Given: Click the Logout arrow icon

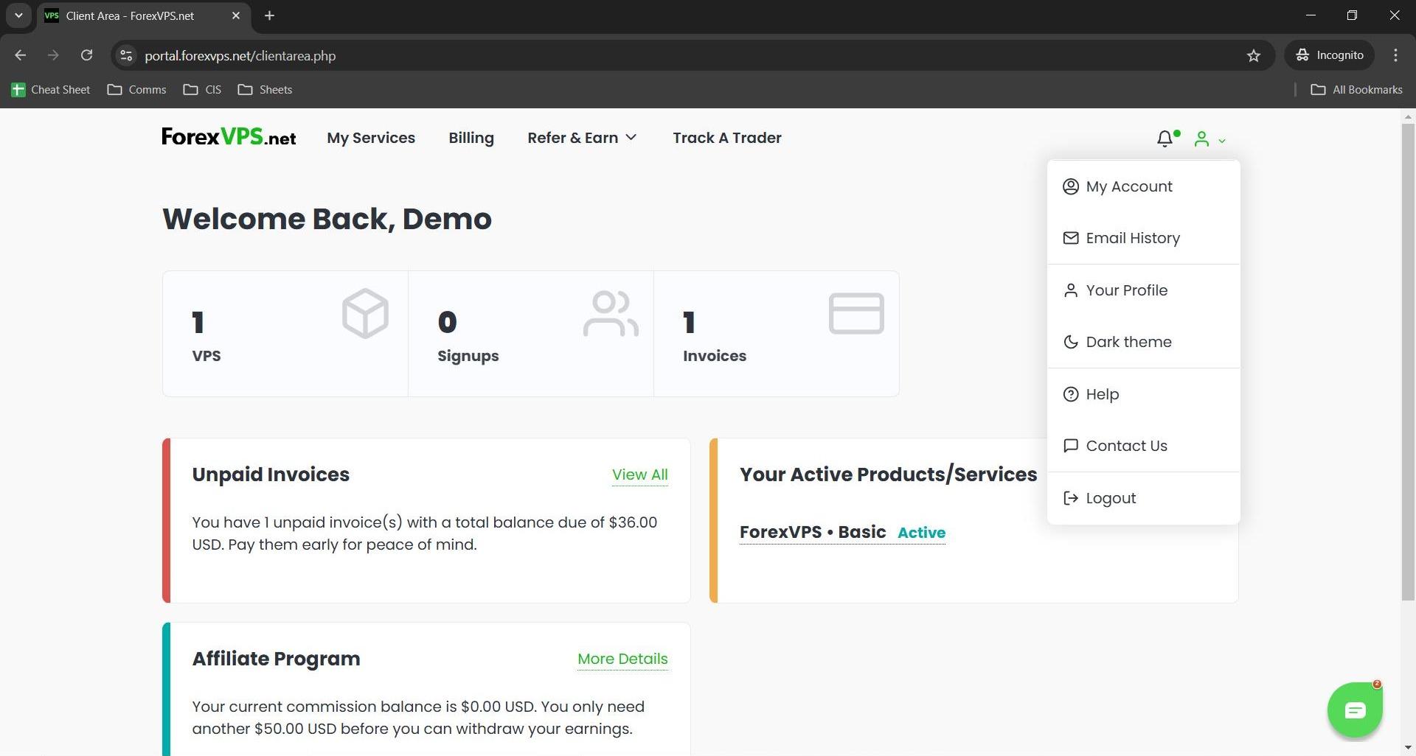Looking at the screenshot, I should tap(1071, 498).
